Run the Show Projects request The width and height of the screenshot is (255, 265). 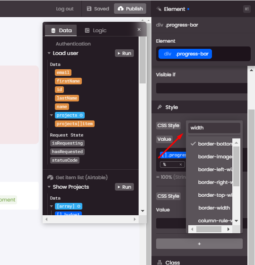tap(124, 187)
